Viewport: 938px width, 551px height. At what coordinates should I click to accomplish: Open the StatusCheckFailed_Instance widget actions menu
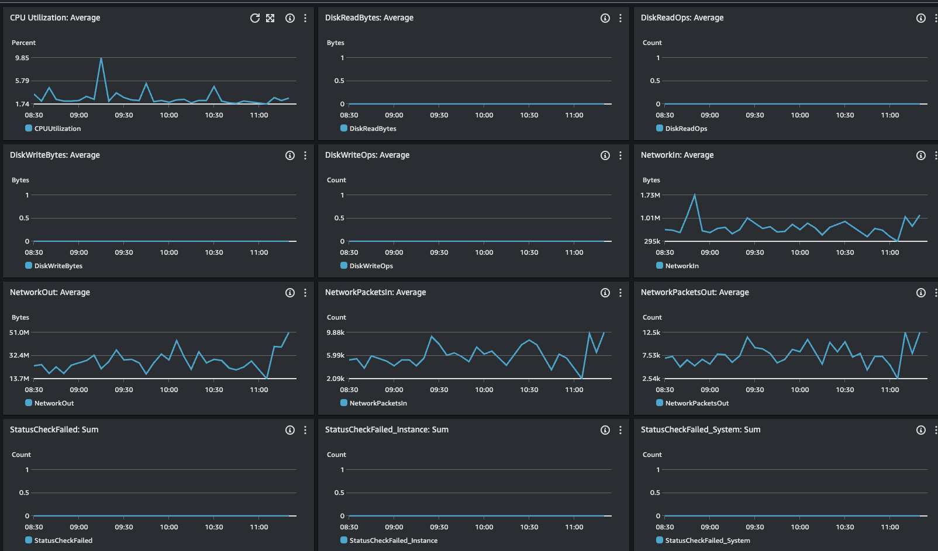pos(620,430)
